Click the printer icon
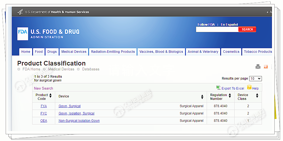Screen dimensions: 283x141 click(258, 67)
